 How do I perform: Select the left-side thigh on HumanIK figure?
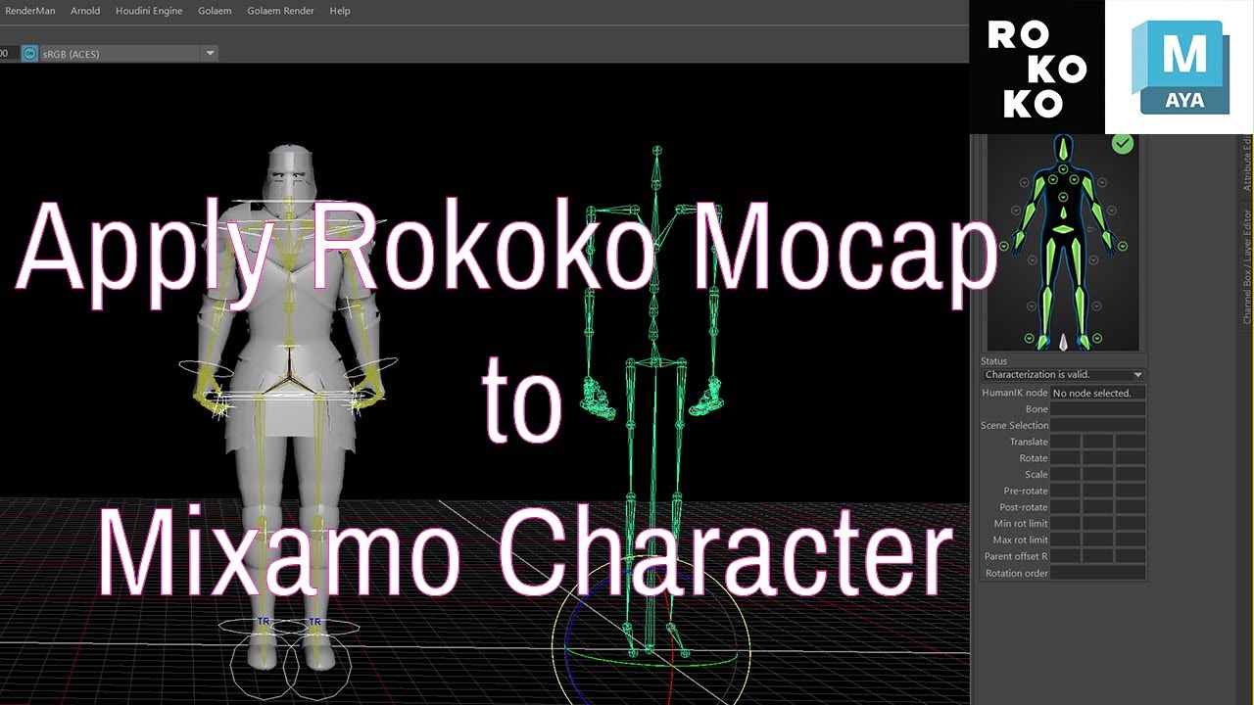point(1050,261)
